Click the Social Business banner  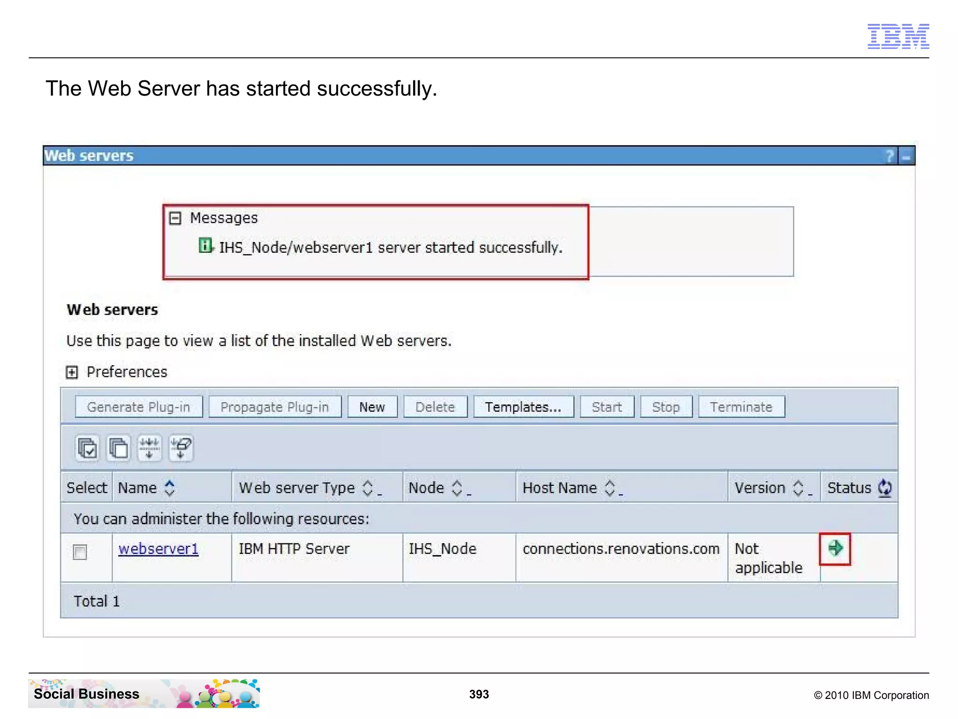[x=144, y=693]
